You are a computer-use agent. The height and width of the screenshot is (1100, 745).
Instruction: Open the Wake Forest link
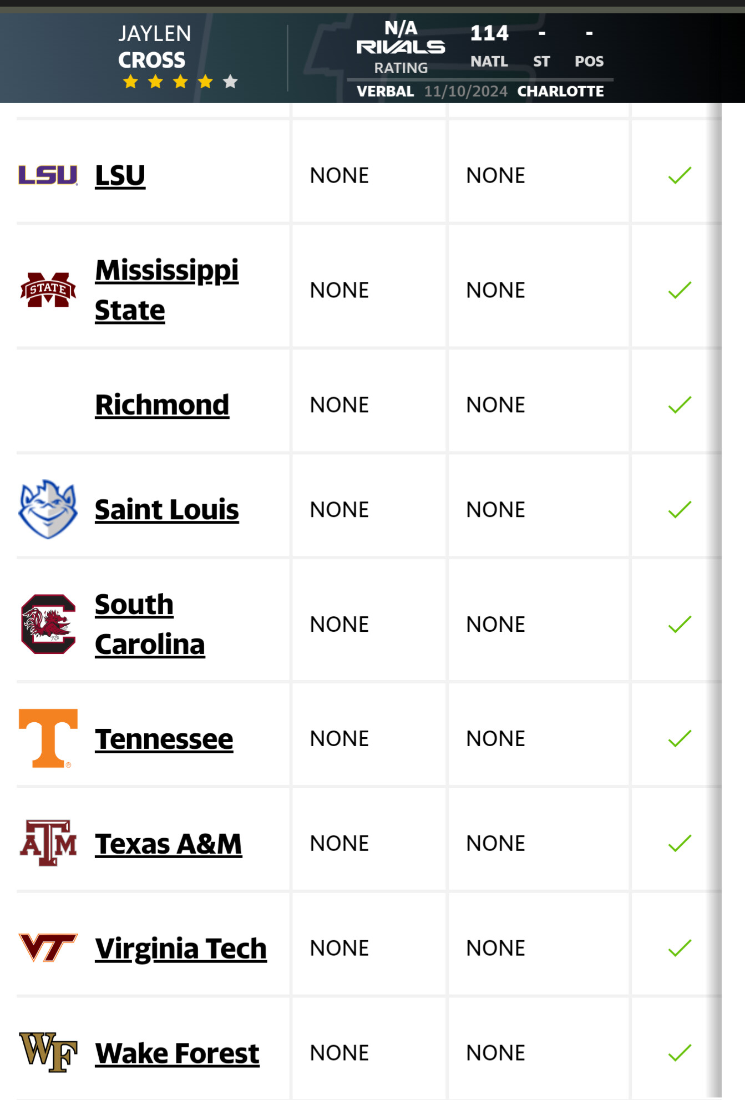177,1053
